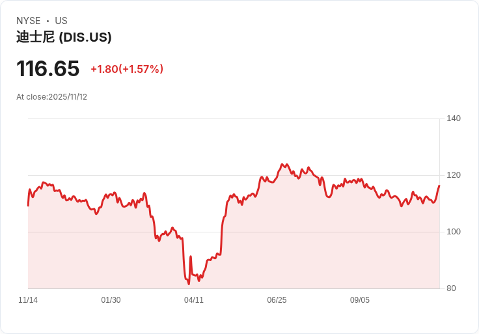
Task: Click the leftmost start of the price line
Action: 28,206
